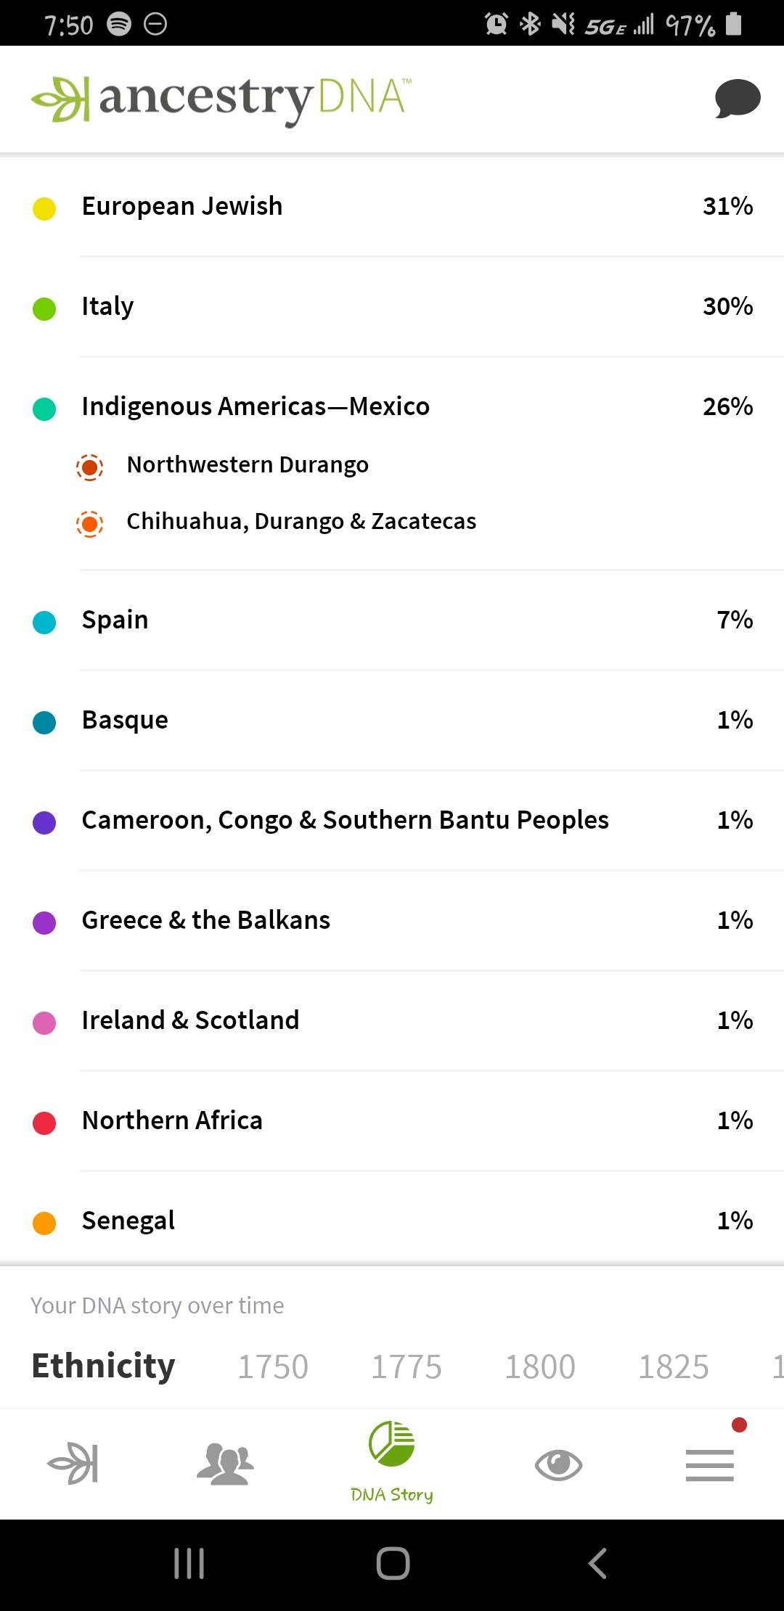Tap the ancestryDNA logo in header
784x1611 pixels.
(x=221, y=100)
